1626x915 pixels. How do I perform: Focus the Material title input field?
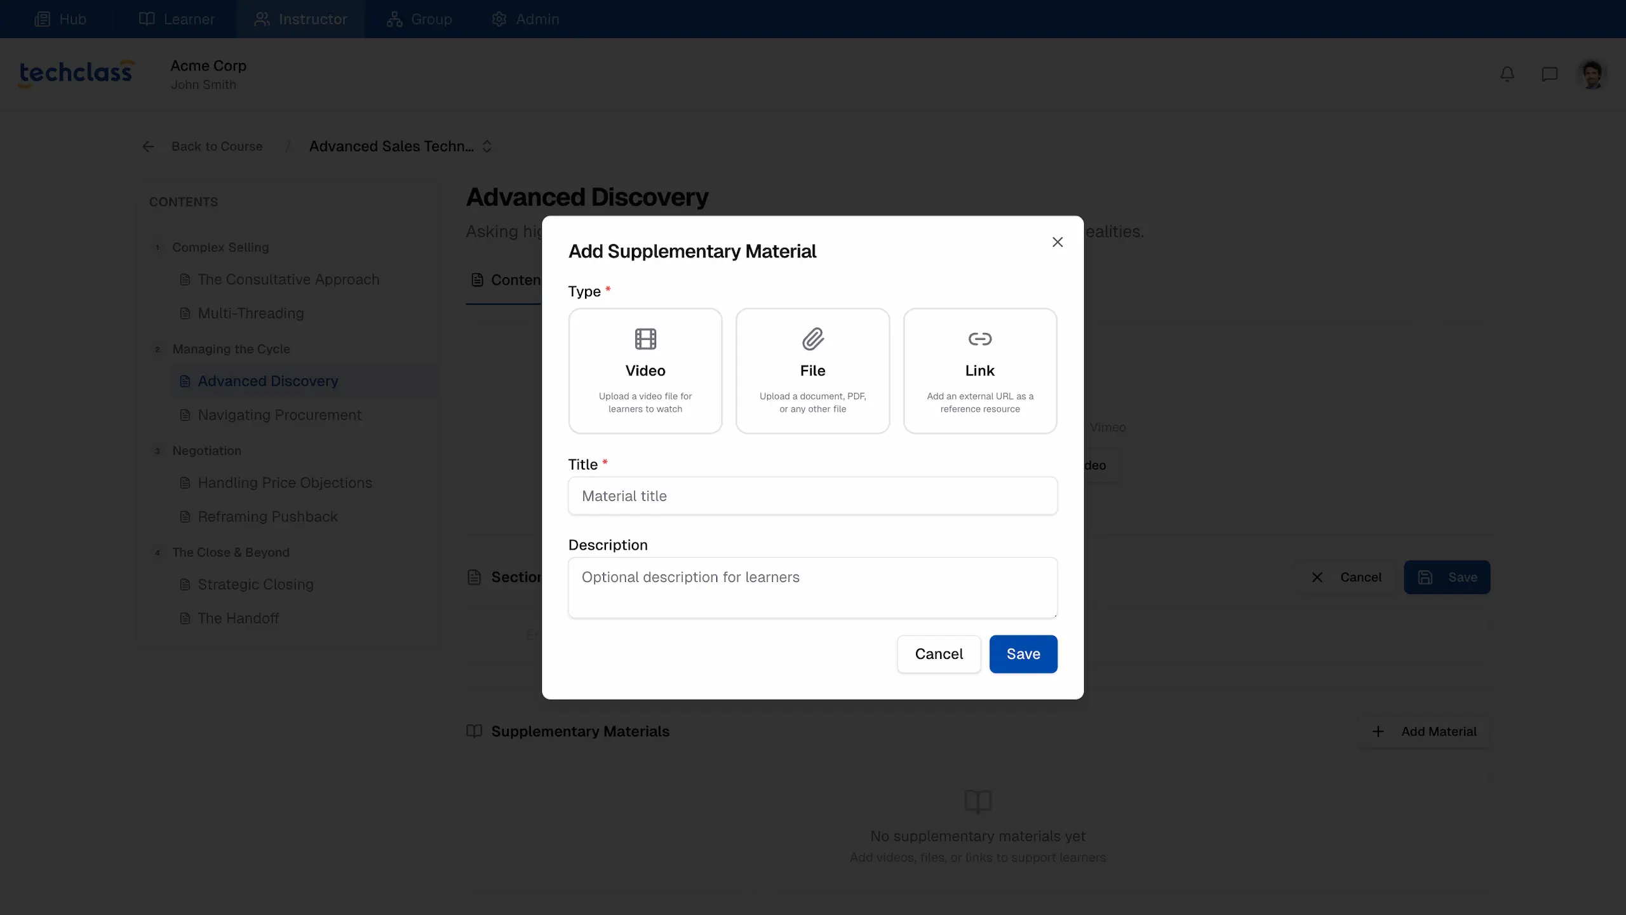[x=812, y=496]
